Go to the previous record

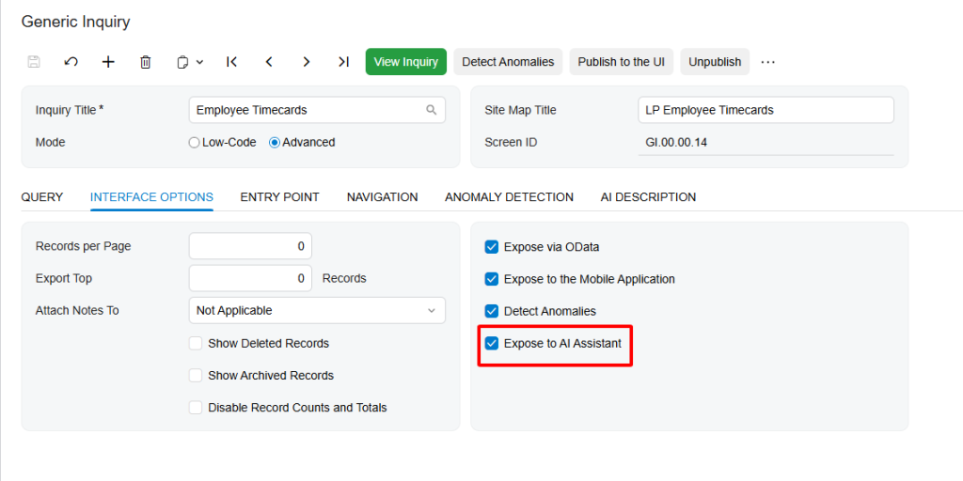268,62
